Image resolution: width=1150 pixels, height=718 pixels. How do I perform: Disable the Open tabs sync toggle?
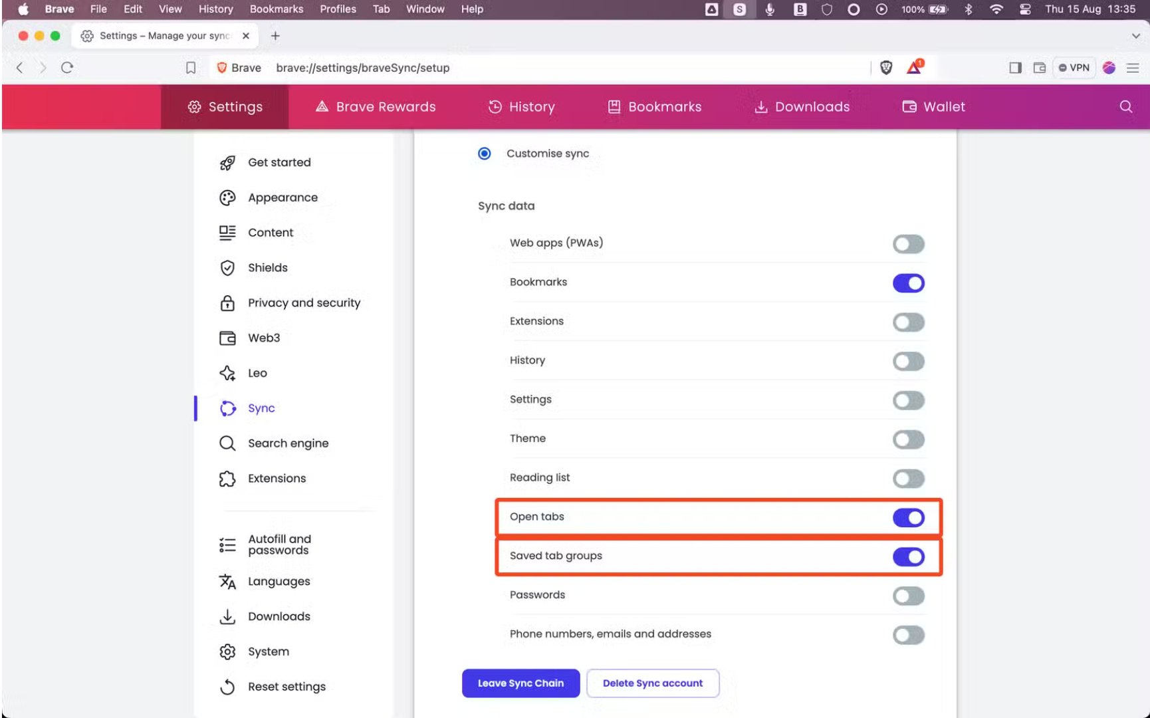pos(908,518)
